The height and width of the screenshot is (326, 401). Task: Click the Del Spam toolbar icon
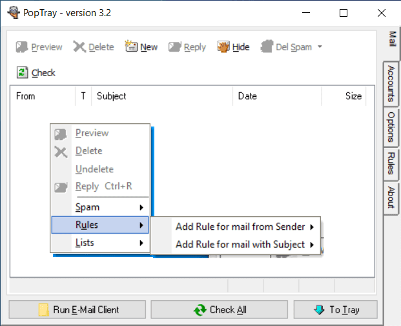pyautogui.click(x=267, y=46)
